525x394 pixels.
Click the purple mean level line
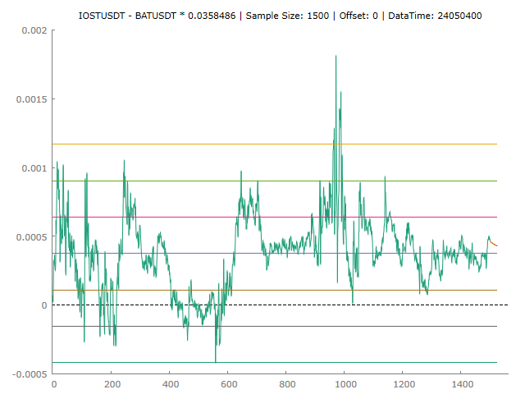[275, 254]
